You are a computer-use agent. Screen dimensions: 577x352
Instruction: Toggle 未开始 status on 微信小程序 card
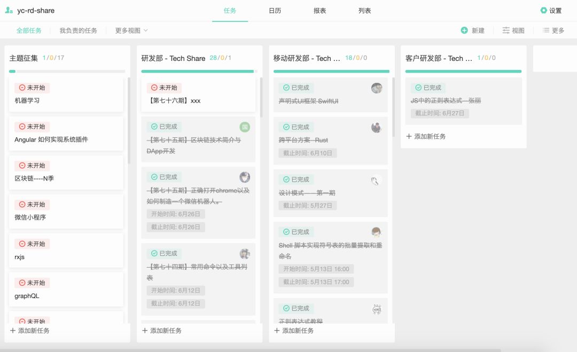pyautogui.click(x=32, y=205)
